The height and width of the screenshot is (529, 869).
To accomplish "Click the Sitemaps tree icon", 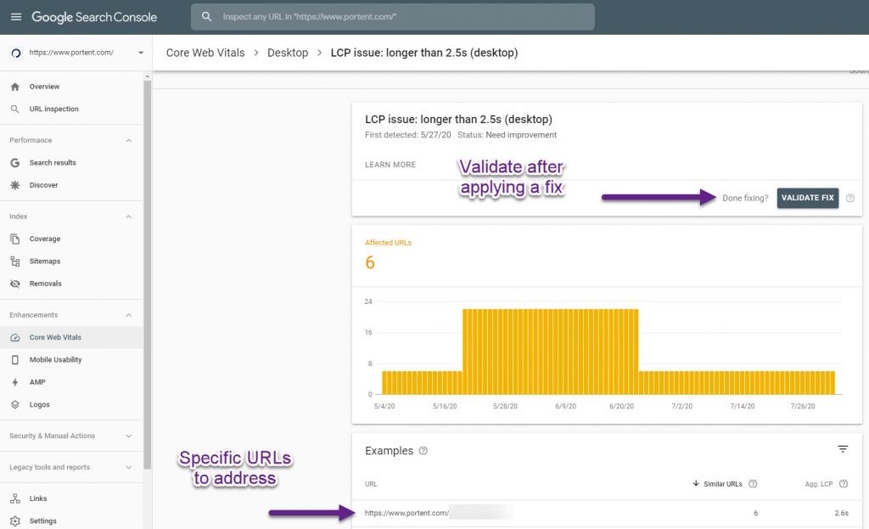I will (15, 262).
